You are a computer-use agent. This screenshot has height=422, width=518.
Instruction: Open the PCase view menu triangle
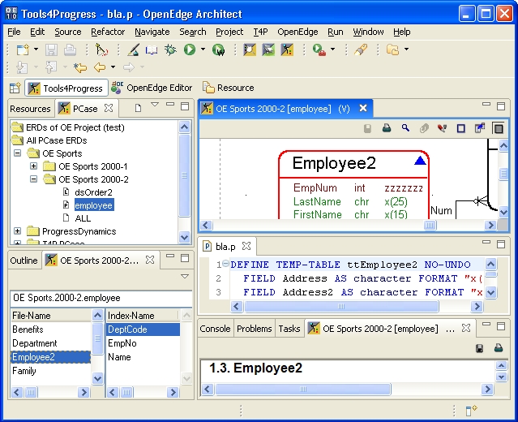(x=155, y=105)
